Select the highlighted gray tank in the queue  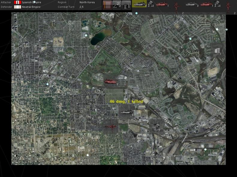pyautogui.click(x=139, y=4)
